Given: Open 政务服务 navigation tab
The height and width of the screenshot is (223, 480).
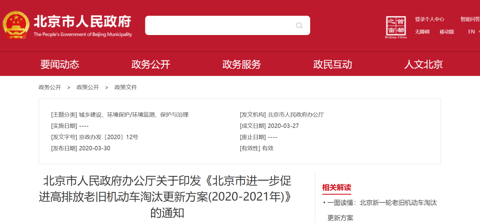Looking at the screenshot, I should [x=241, y=64].
